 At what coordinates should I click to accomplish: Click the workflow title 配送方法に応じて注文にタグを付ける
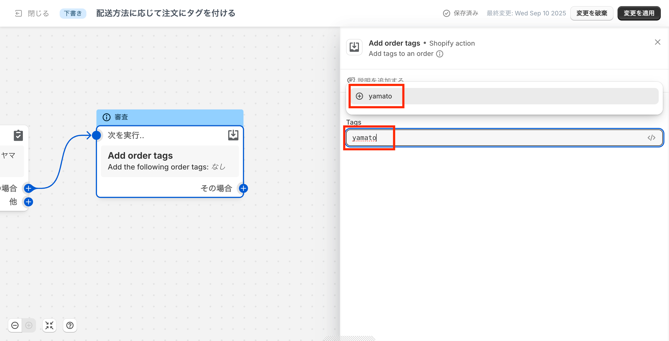tap(165, 13)
